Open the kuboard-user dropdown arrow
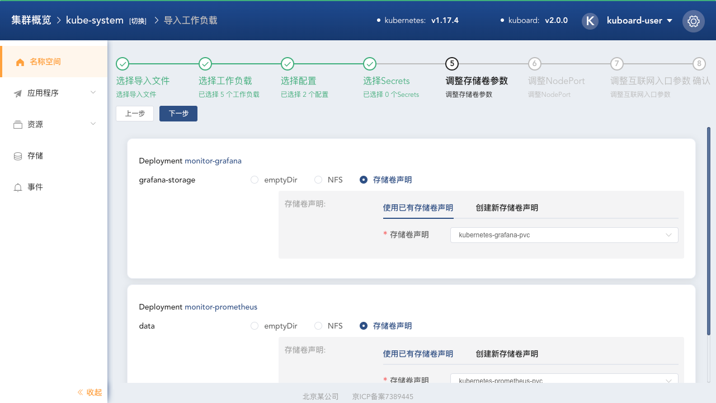 670,21
